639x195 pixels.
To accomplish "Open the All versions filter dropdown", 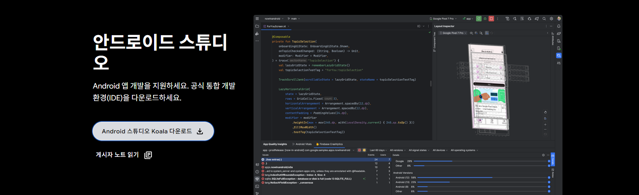I will (x=398, y=150).
